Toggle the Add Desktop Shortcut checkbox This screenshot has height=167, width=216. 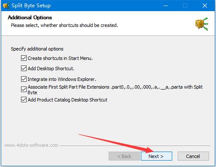click(24, 69)
